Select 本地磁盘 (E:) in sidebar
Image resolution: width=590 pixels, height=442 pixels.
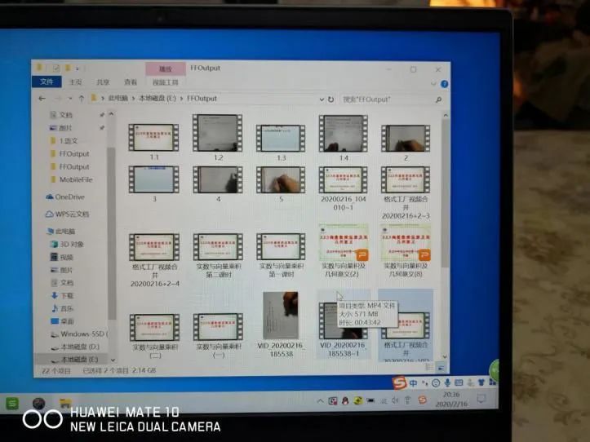[x=74, y=360]
